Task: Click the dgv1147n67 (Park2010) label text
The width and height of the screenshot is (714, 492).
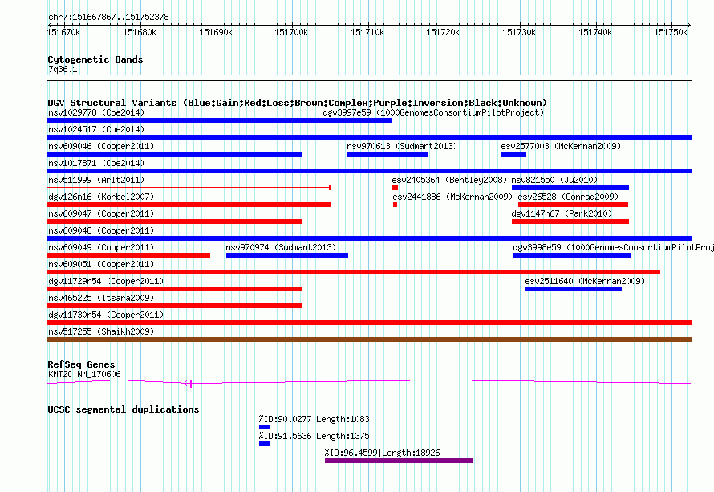Action: tap(562, 213)
